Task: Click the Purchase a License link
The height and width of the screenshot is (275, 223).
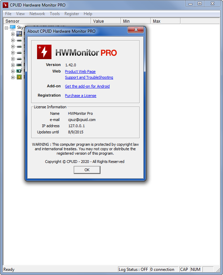Action: [81, 96]
